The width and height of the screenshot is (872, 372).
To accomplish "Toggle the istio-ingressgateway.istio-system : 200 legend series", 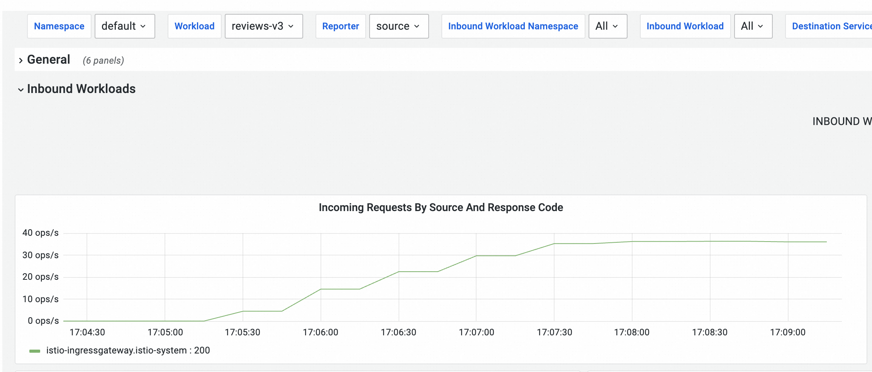I will pyautogui.click(x=128, y=350).
